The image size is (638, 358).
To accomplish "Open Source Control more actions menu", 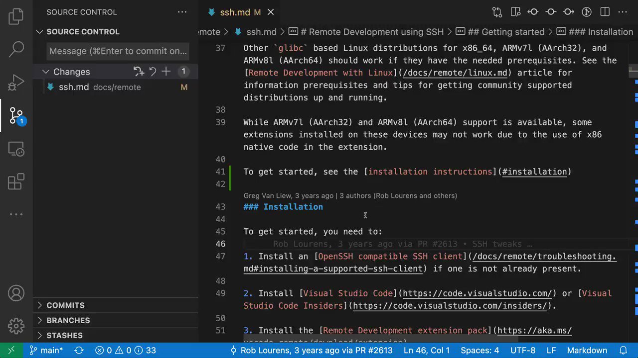I will (x=182, y=12).
